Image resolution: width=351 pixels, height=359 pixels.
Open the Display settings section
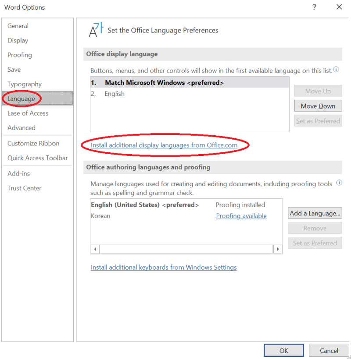18,40
